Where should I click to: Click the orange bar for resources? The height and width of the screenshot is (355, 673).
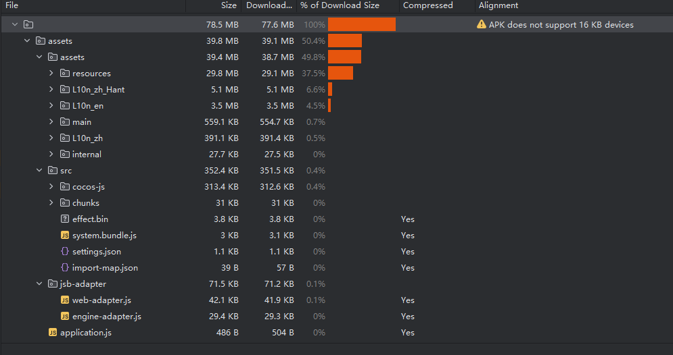[340, 74]
